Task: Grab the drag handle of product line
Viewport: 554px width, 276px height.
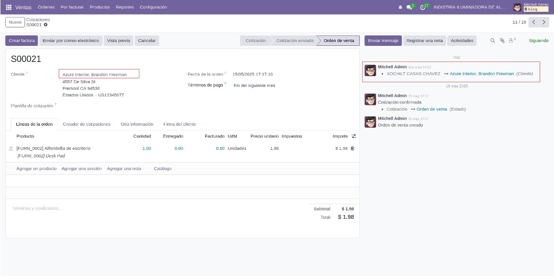Action: tap(11, 149)
